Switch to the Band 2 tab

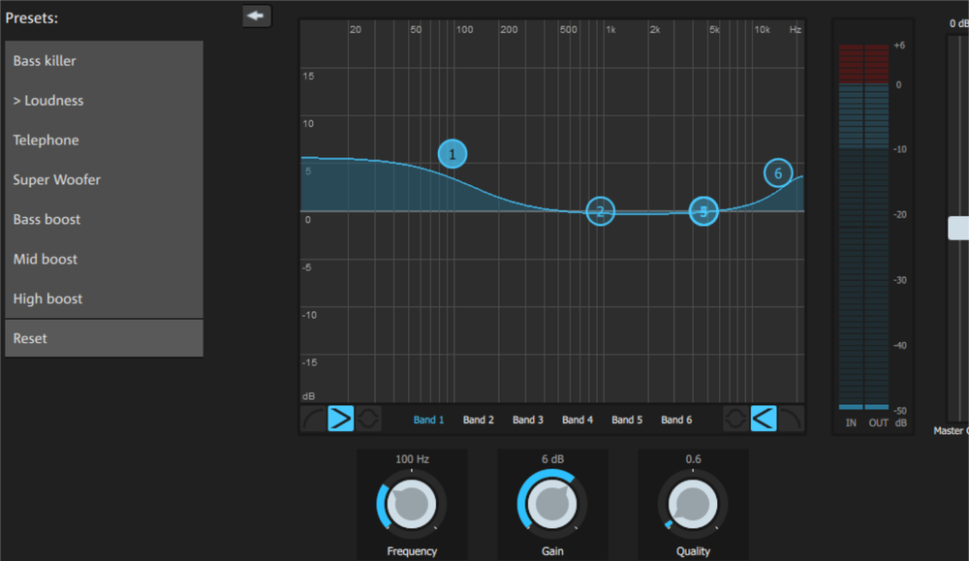[x=479, y=420]
